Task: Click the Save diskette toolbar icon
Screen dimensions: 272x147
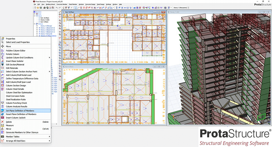Action: tap(41, 8)
